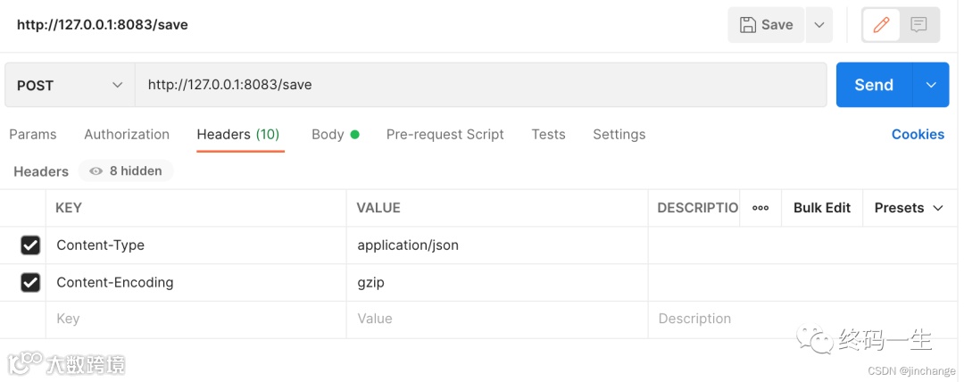Click the request URL input field
The image size is (964, 382).
(480, 85)
